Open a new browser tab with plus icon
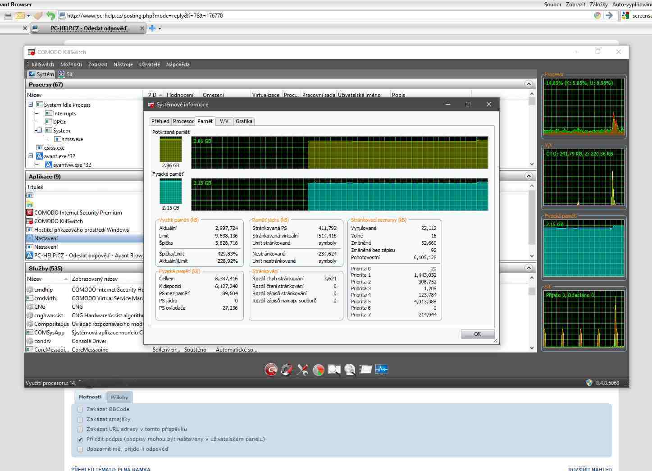The height and width of the screenshot is (471, 652). pos(152,28)
